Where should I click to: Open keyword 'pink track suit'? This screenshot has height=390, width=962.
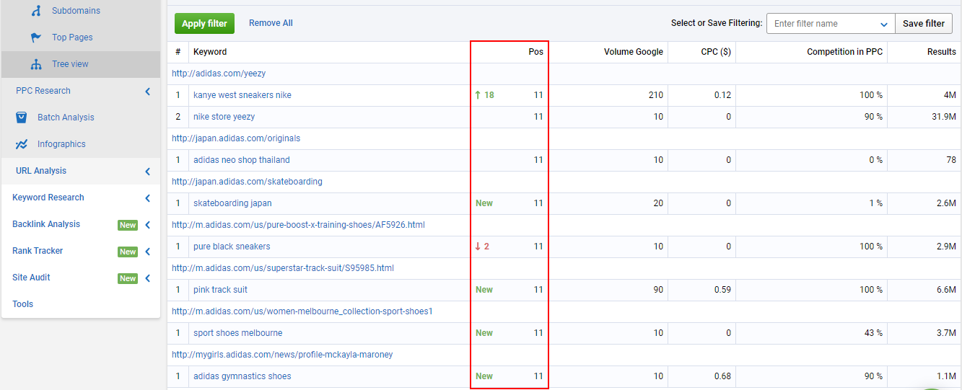[220, 290]
